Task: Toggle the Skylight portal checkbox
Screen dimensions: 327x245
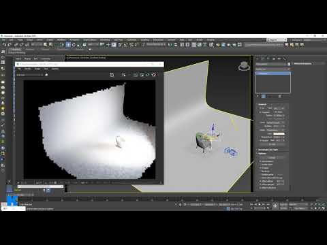Action: [x=260, y=175]
